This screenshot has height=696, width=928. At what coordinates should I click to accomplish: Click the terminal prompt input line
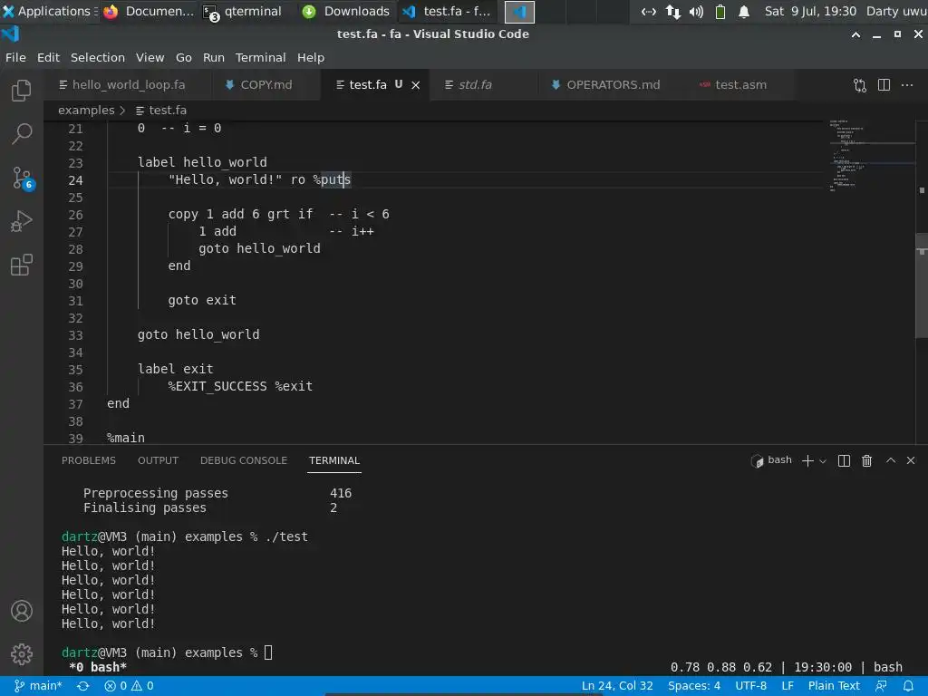(x=167, y=652)
